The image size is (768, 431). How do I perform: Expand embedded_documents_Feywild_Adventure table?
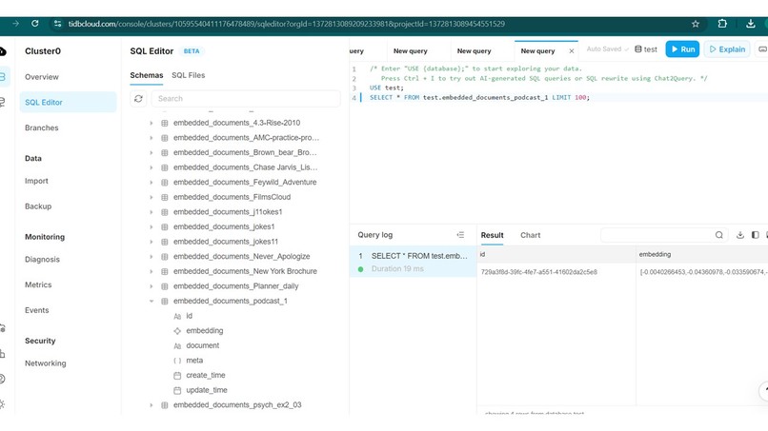152,183
